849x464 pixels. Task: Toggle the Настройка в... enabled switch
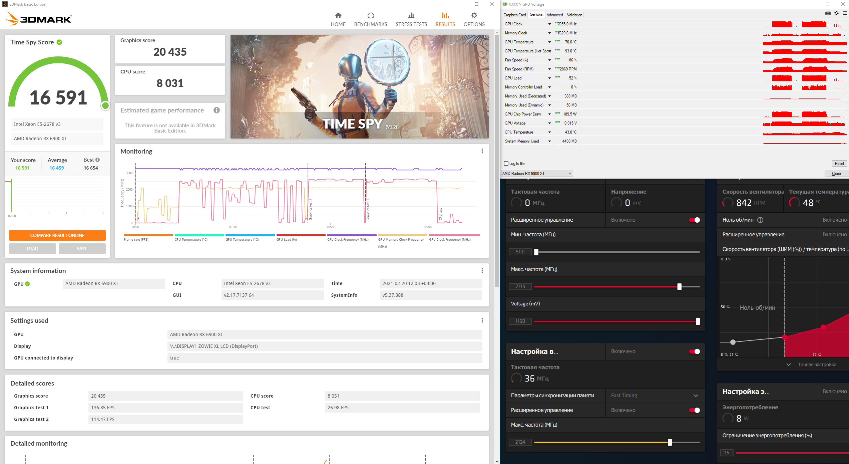(695, 352)
